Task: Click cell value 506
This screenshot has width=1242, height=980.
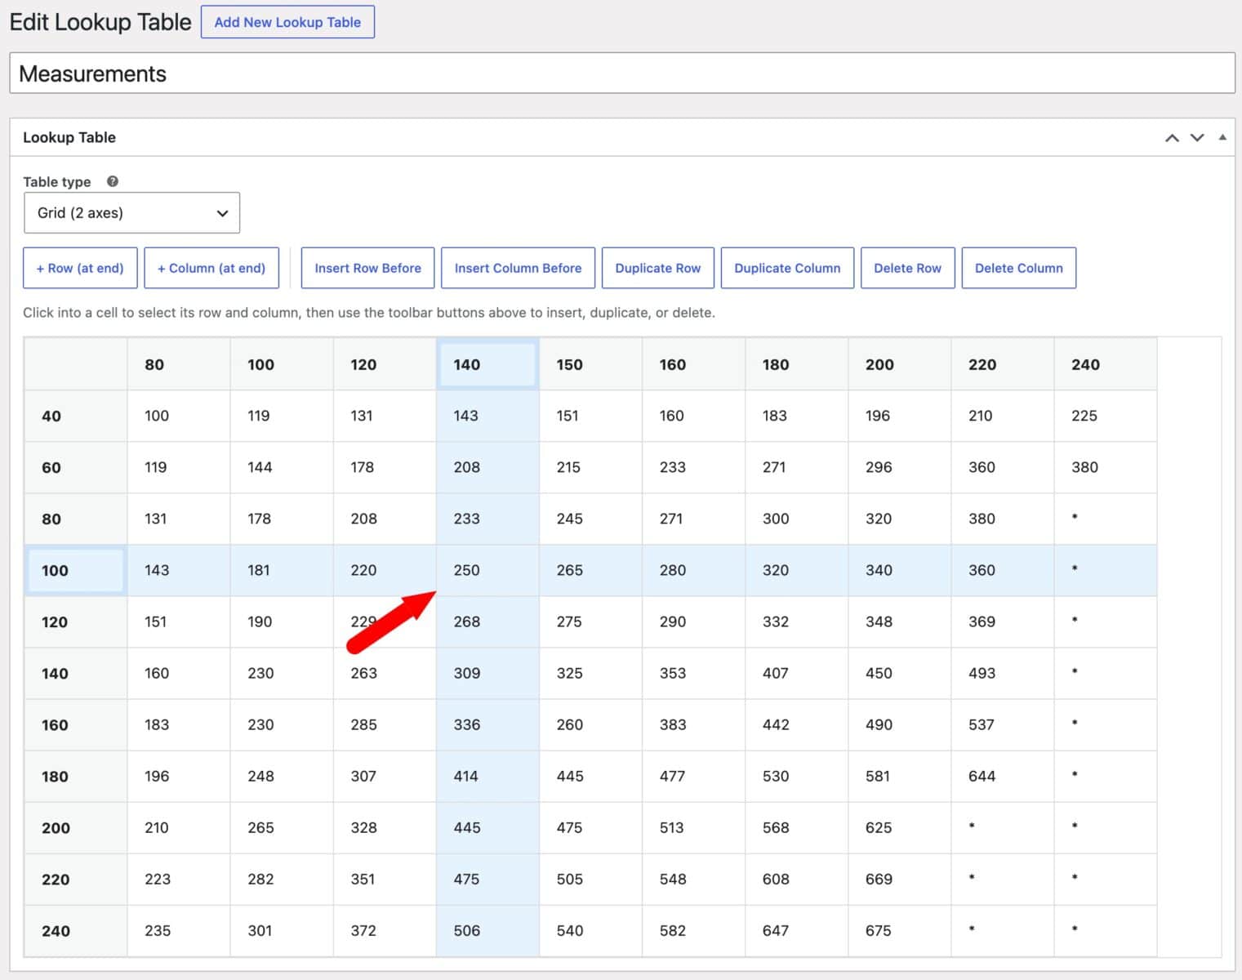Action: [x=487, y=930]
